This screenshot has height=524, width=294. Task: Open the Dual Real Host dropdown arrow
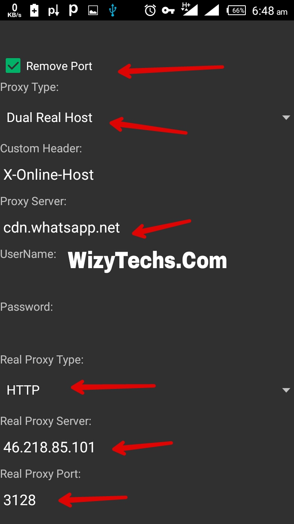pos(286,118)
